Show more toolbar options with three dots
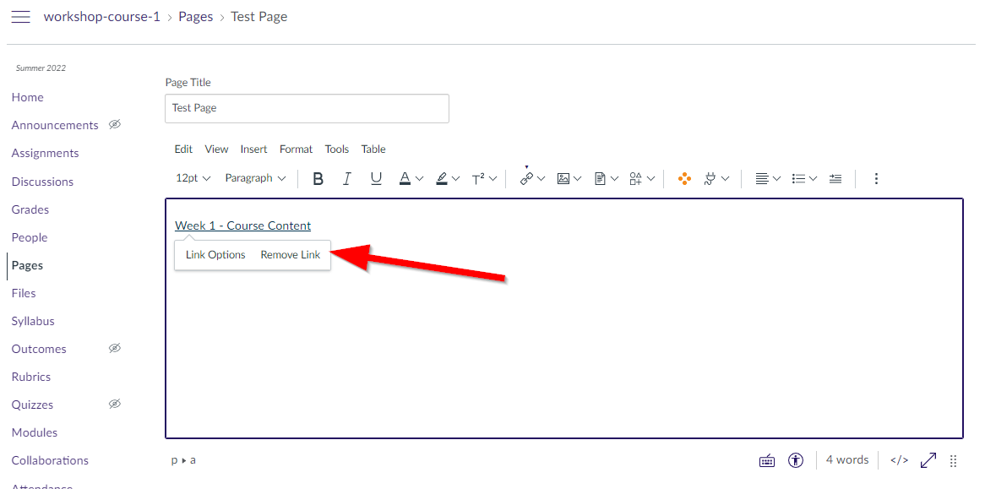Image resolution: width=985 pixels, height=489 pixels. tap(876, 179)
